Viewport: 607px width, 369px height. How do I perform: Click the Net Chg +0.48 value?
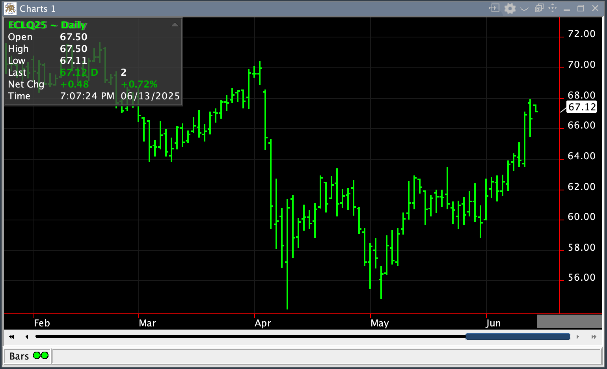74,84
